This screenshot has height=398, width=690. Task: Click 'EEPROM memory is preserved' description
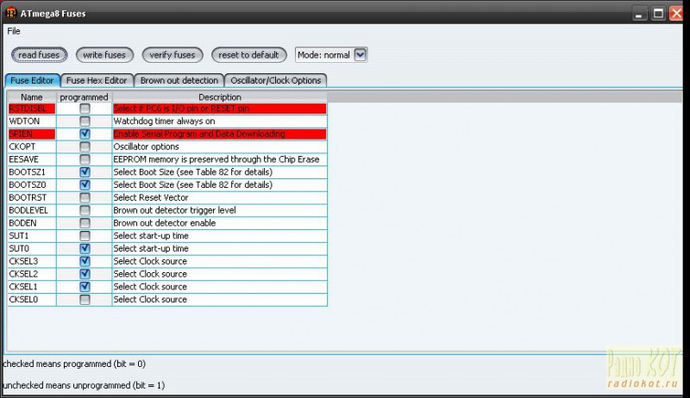[x=216, y=159]
